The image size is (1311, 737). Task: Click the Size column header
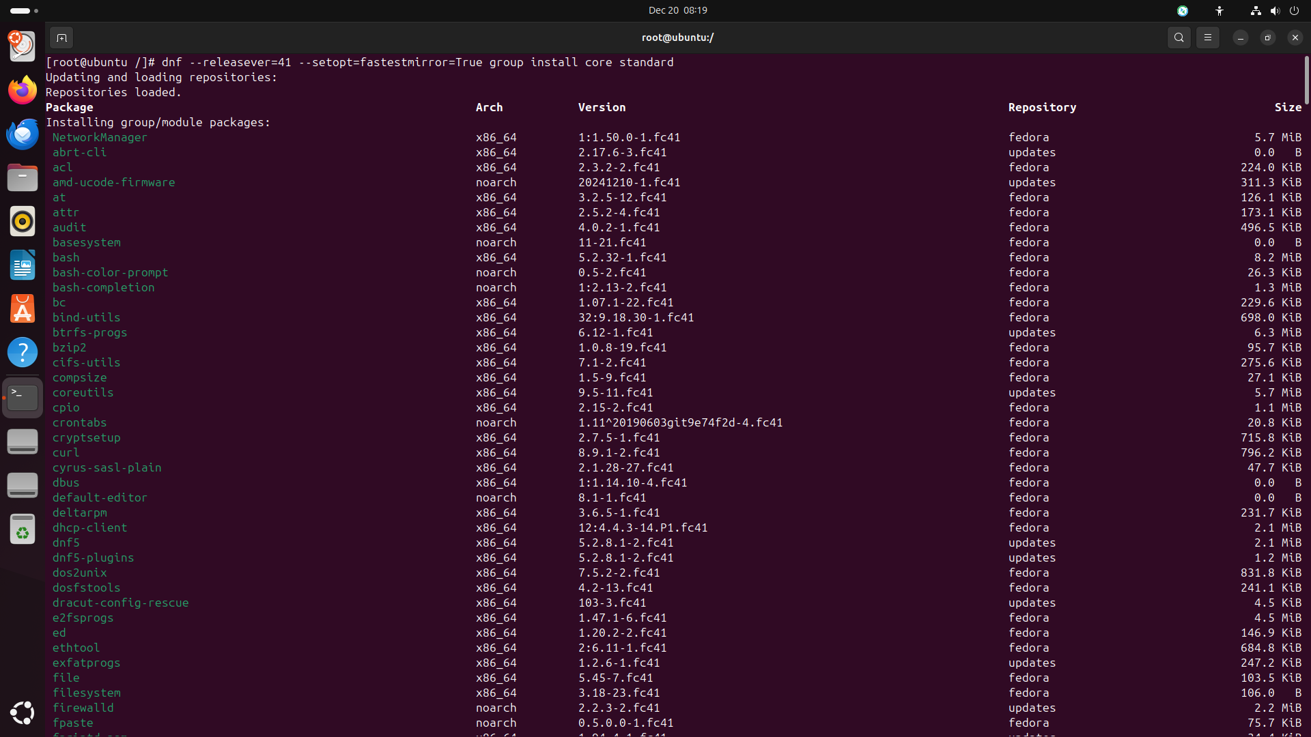pos(1288,107)
